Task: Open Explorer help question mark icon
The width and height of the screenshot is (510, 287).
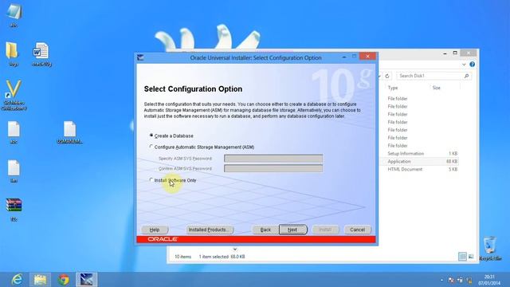Action: (x=473, y=65)
